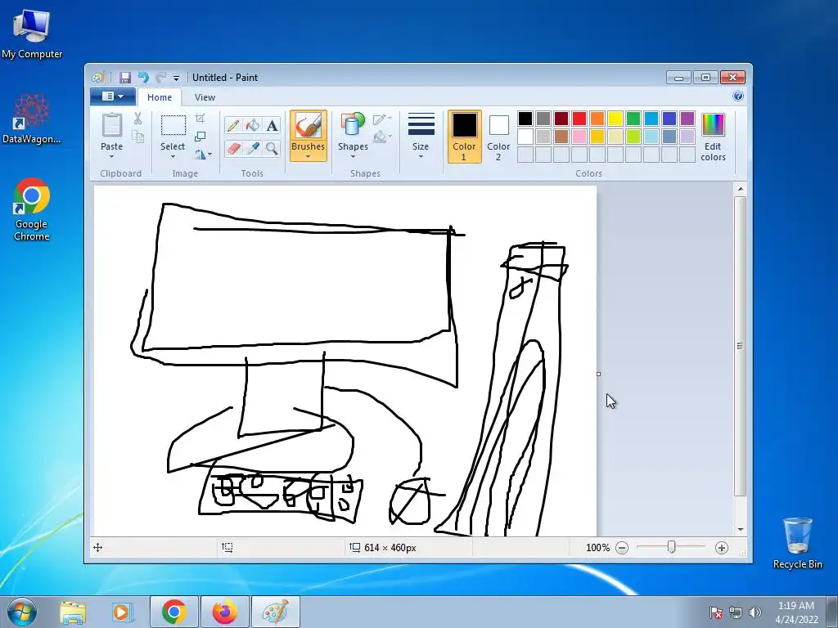This screenshot has height=628, width=838.
Task: Click the Copy icon in Clipboard
Action: [x=137, y=137]
